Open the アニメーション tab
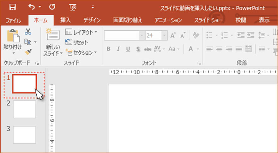 168,20
